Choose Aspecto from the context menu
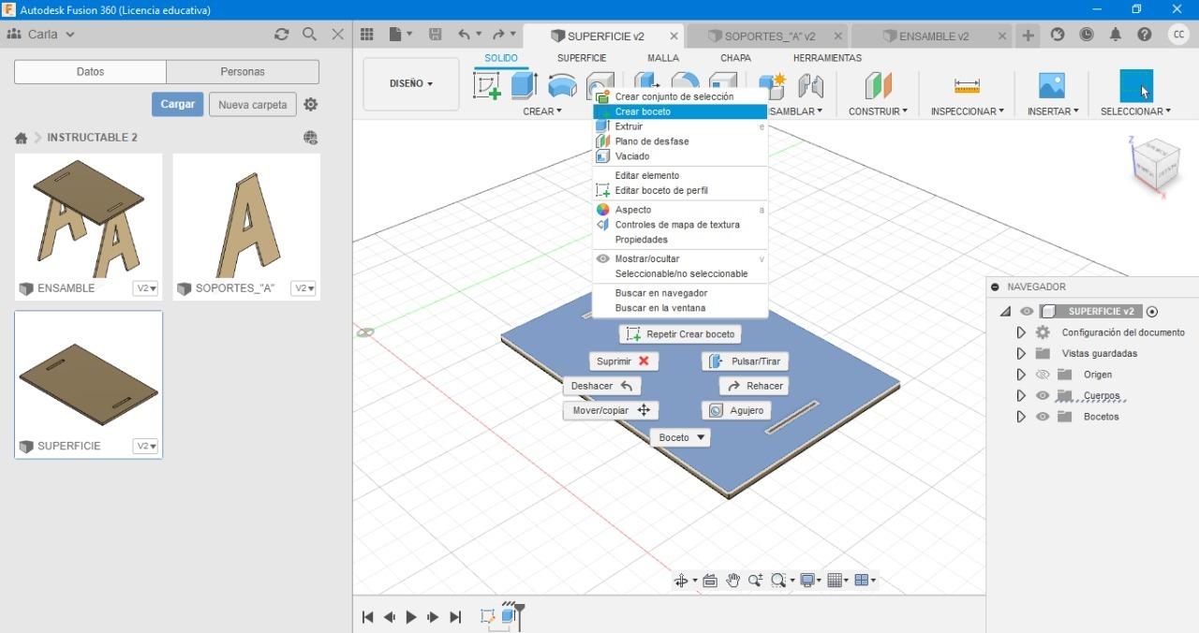The image size is (1199, 633). point(680,210)
